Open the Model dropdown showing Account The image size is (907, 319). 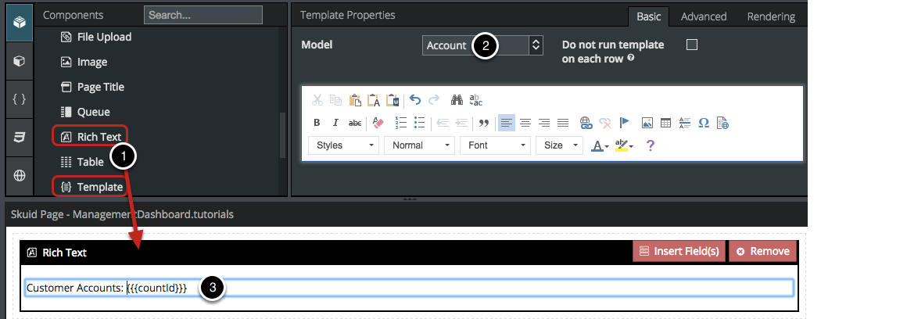(x=482, y=45)
